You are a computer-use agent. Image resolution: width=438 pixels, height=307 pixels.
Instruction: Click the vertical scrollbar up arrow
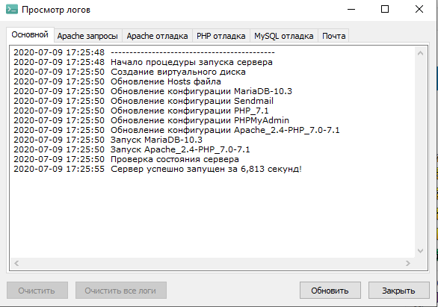click(420, 53)
